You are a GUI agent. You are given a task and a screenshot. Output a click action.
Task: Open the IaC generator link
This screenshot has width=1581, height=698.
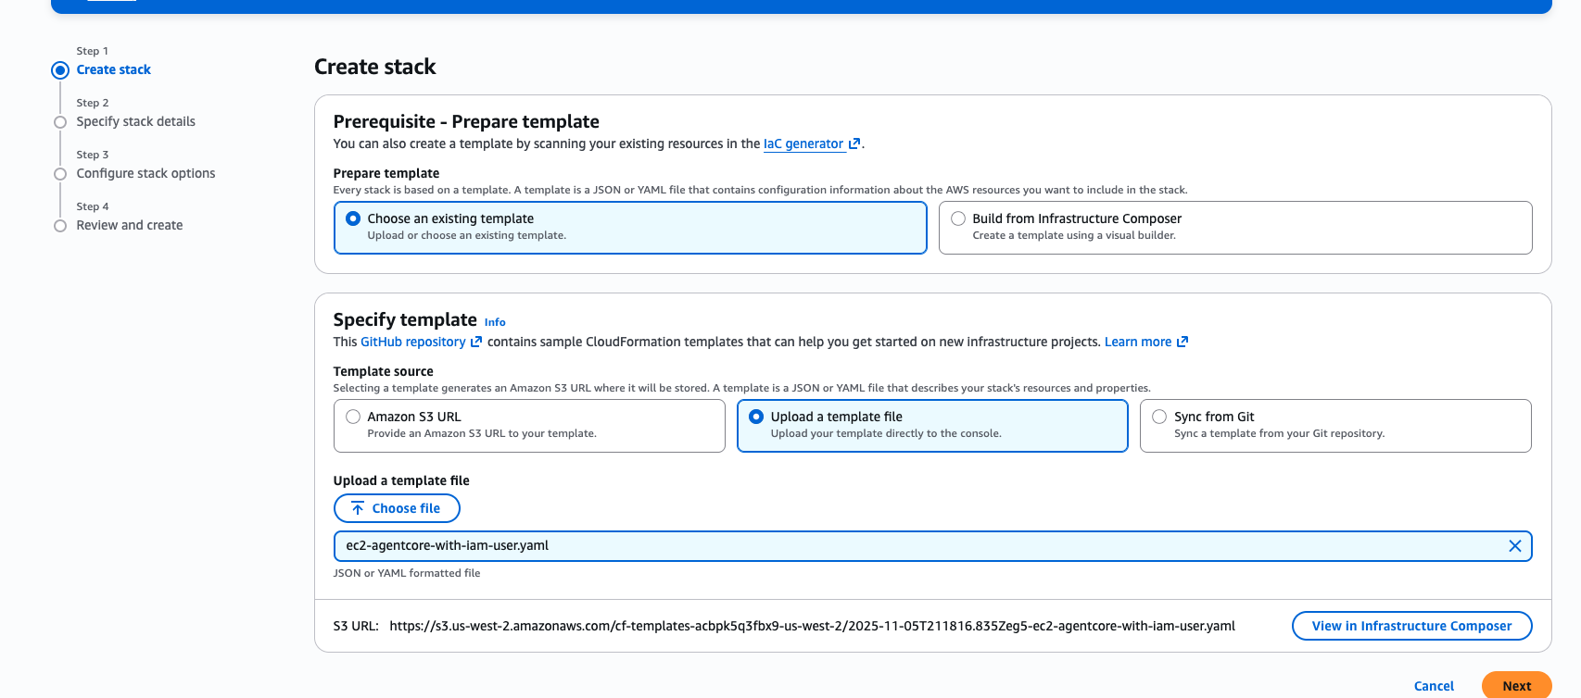click(803, 143)
